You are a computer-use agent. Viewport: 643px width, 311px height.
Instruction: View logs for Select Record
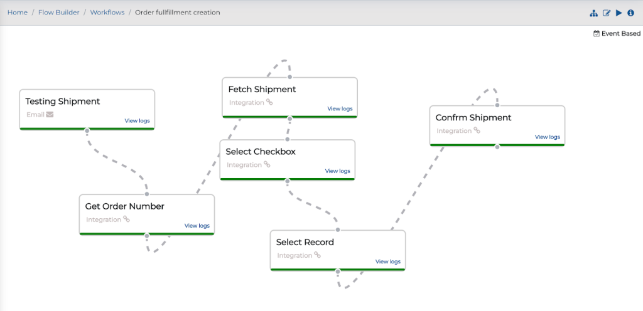pos(388,262)
